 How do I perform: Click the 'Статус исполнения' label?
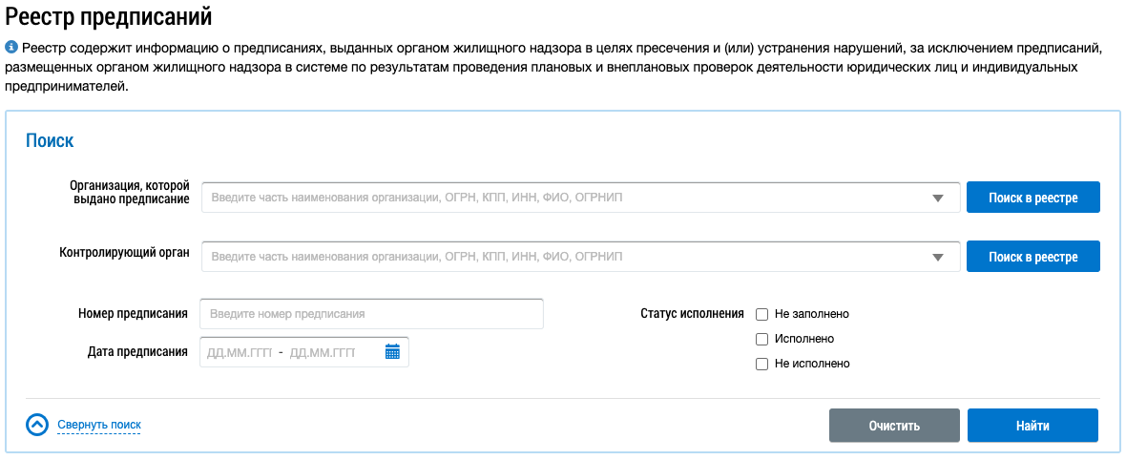click(x=692, y=313)
